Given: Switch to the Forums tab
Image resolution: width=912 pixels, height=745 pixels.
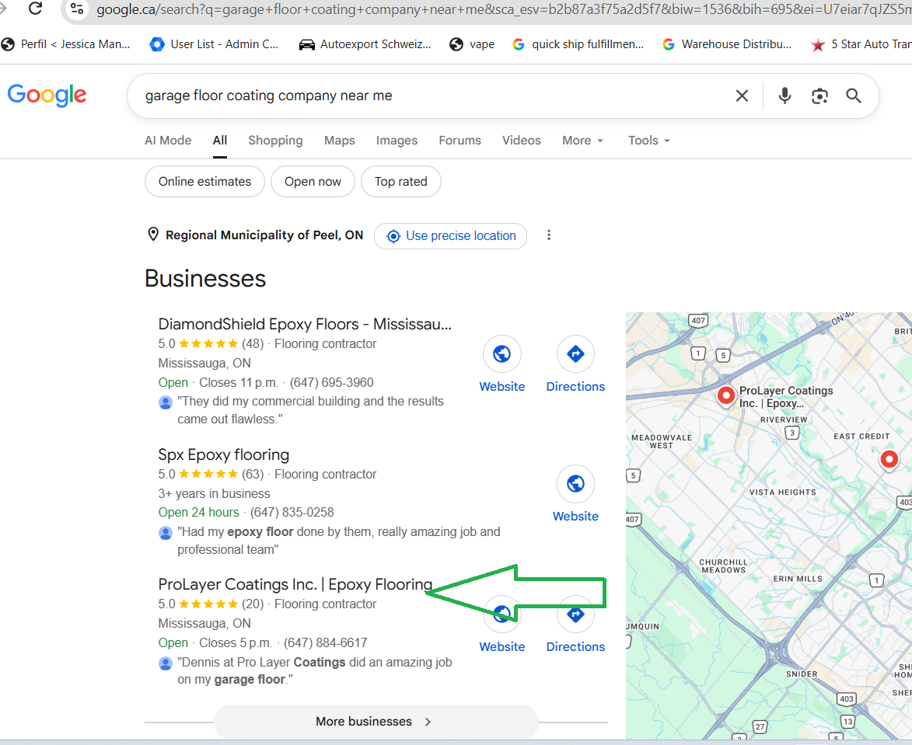Looking at the screenshot, I should click(x=459, y=140).
